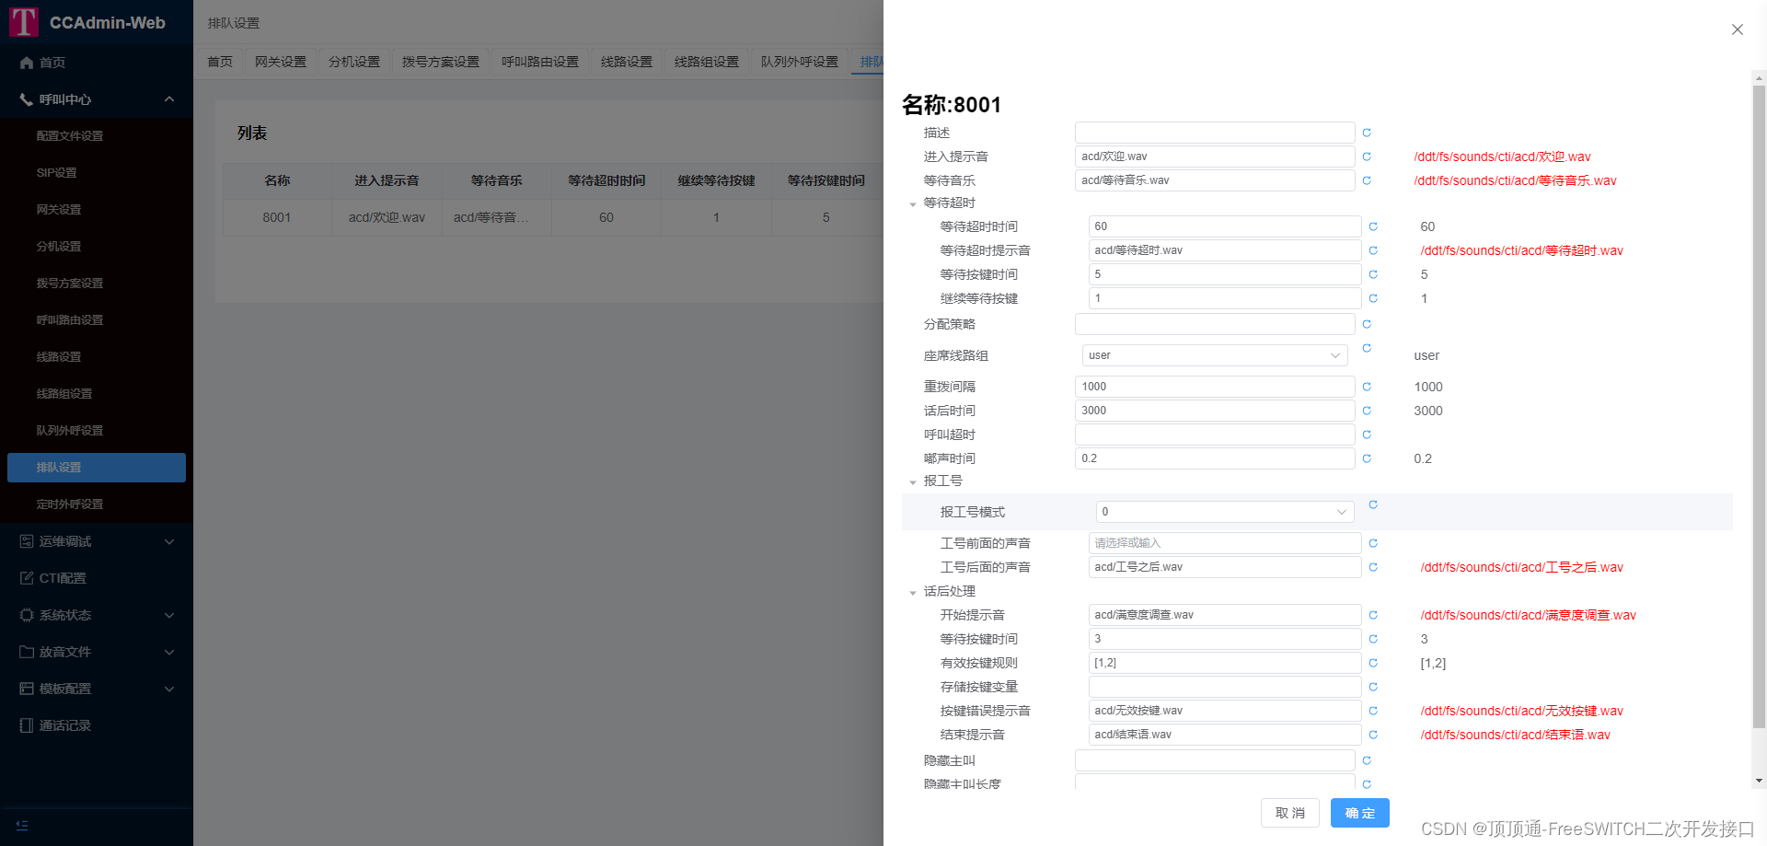1767x846 pixels.
Task: Click the 取消 button
Action: [x=1290, y=813]
